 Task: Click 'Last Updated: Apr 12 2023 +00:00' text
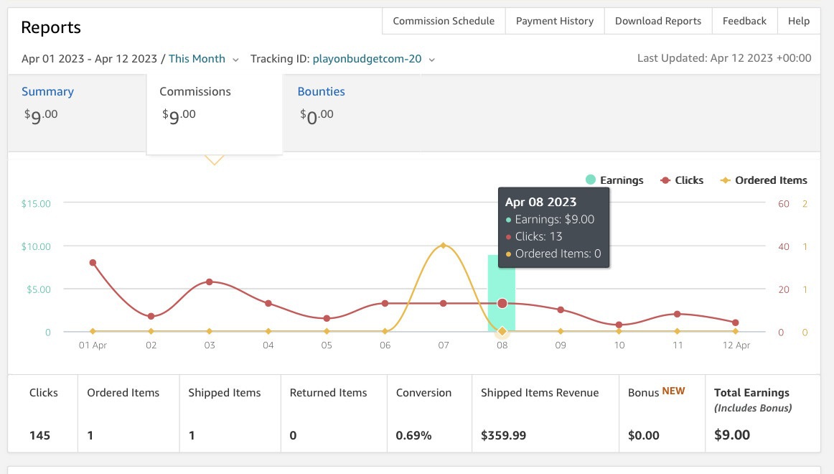(724, 58)
